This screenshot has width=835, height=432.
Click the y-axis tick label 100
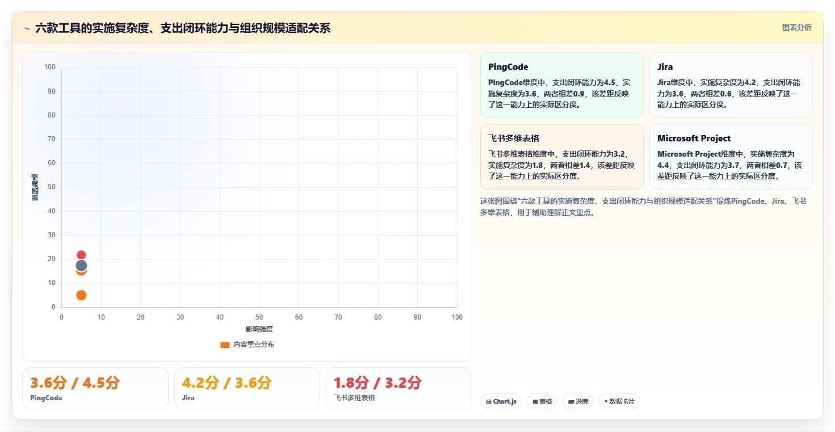coord(50,67)
